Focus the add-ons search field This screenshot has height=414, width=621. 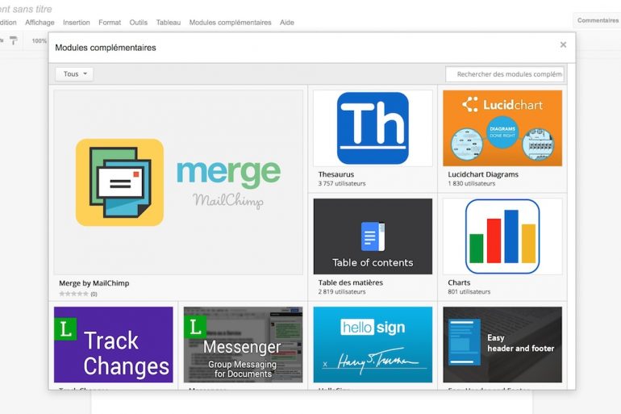(505, 74)
